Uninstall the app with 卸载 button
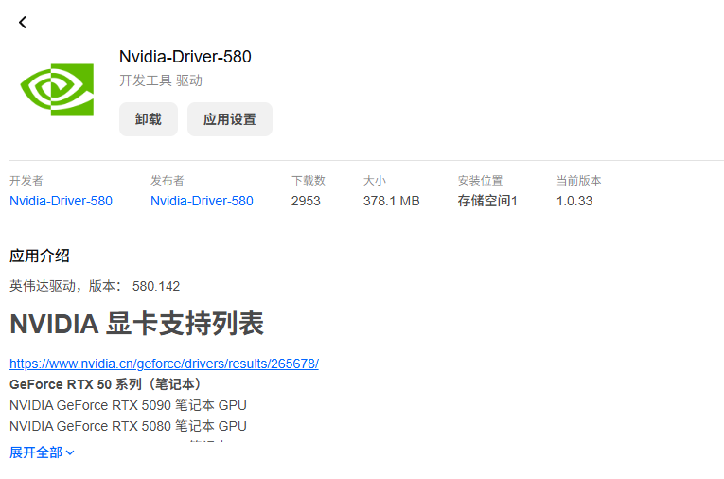This screenshot has width=724, height=479. (149, 119)
